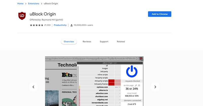This screenshot has height=106, width=203.
Task: Click the uBlock Origin 1.0.0.1 title bar
Action: 110,63
